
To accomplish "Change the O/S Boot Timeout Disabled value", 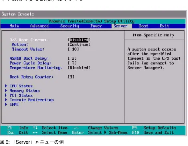I will click(79, 40).
